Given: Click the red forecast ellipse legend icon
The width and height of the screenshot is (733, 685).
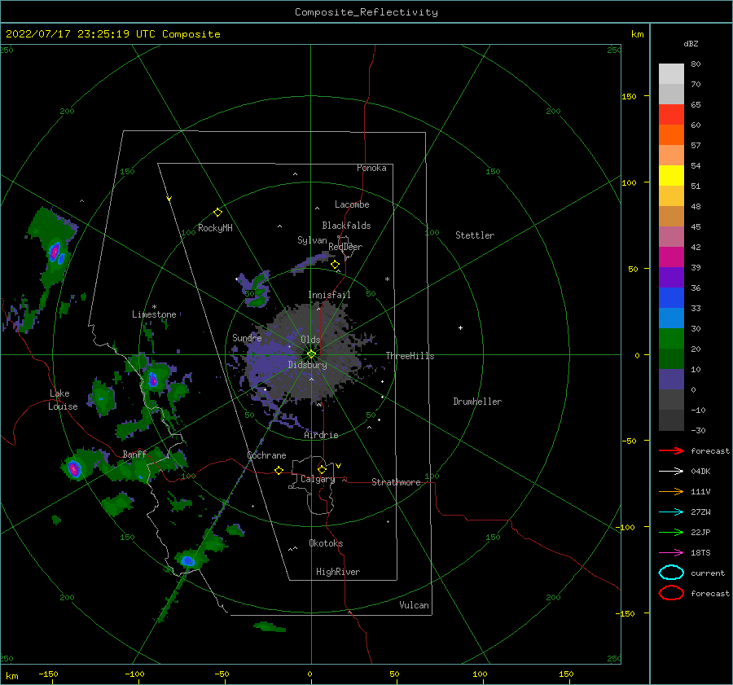Looking at the screenshot, I should 671,593.
